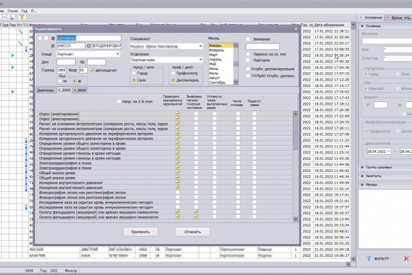The height and width of the screenshot is (275, 412).
Task: Click the yellow funnel filter toolbar icon
Action: click(22, 17)
